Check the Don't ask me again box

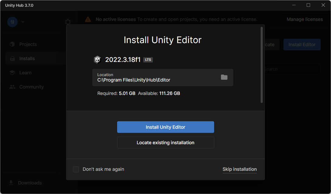click(x=76, y=169)
